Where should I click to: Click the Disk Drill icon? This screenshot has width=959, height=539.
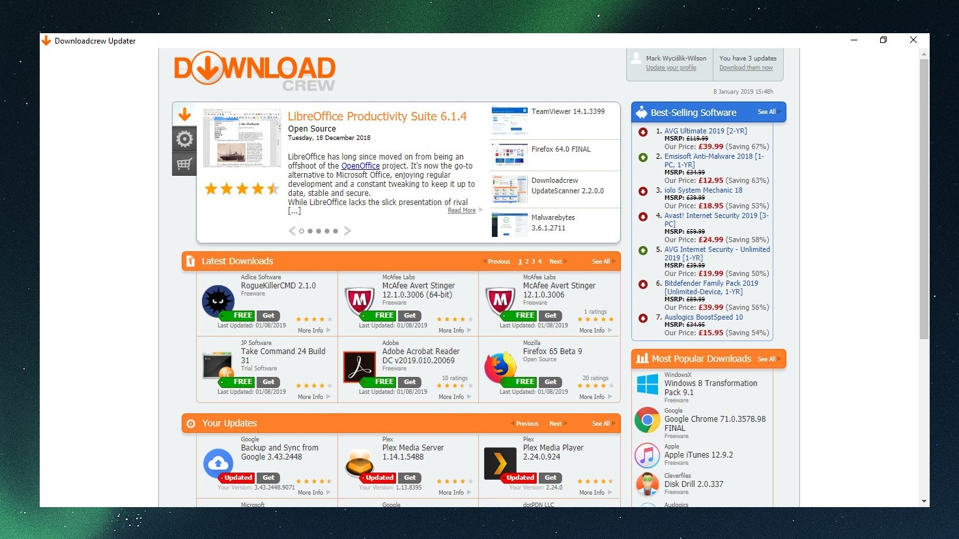pos(648,484)
